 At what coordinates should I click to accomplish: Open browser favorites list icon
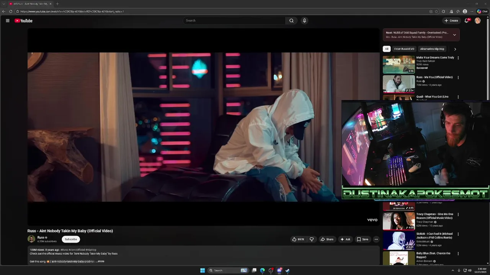click(458, 11)
